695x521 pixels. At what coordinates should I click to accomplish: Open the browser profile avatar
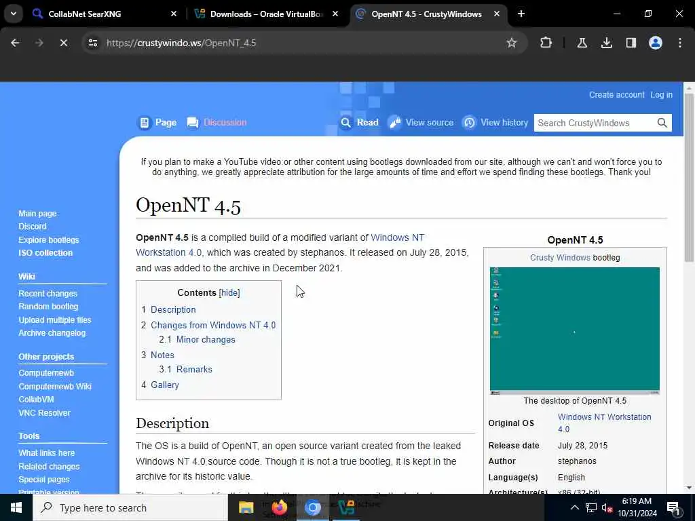(655, 43)
